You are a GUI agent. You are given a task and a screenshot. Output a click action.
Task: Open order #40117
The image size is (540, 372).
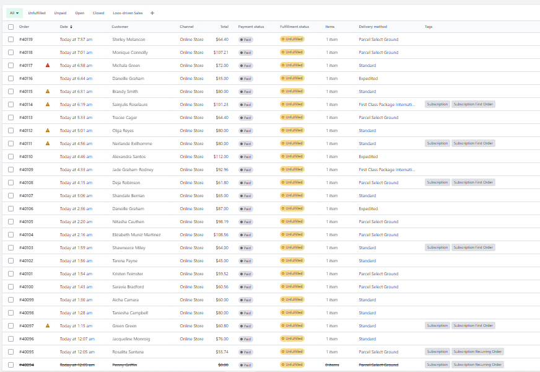tap(26, 65)
